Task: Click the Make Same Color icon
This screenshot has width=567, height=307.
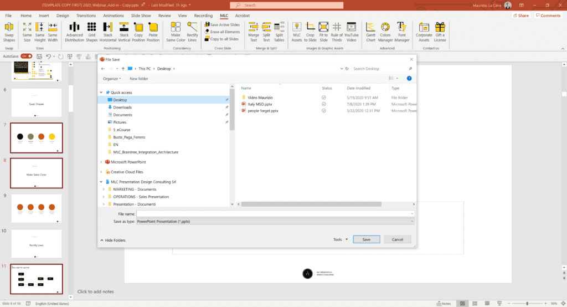Action: point(177,32)
